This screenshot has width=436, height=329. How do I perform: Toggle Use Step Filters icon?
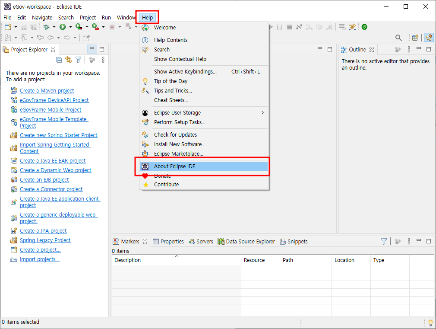click(x=352, y=27)
